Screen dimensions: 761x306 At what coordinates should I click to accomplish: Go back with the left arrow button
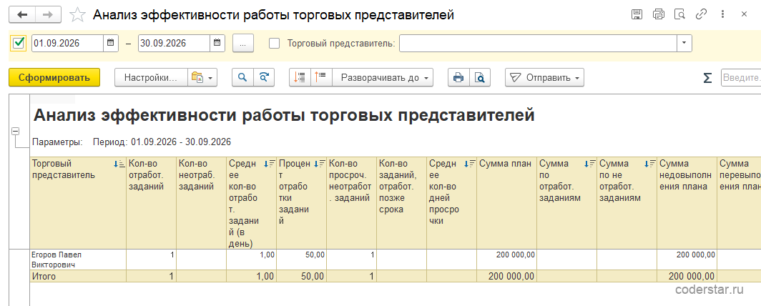[22, 14]
